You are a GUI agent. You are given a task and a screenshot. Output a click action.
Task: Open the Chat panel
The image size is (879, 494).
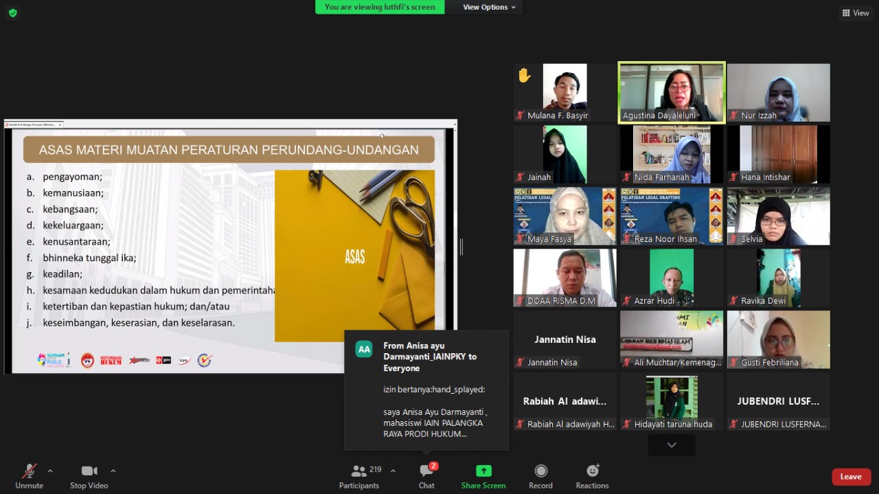[426, 476]
